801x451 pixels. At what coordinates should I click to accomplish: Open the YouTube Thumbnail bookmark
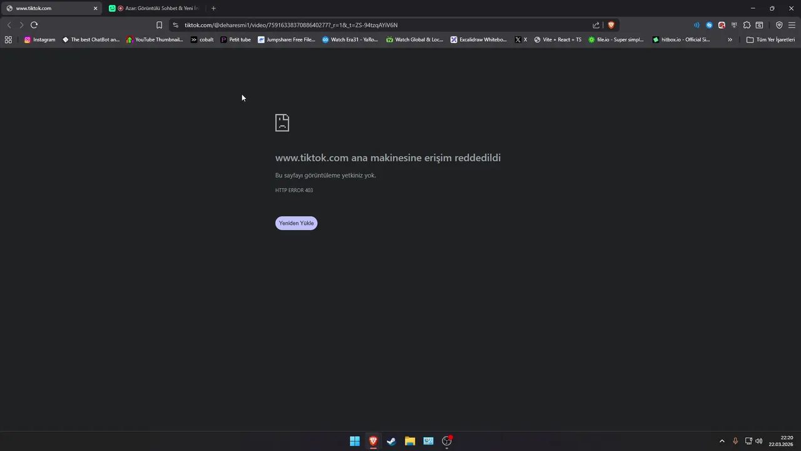pos(155,39)
